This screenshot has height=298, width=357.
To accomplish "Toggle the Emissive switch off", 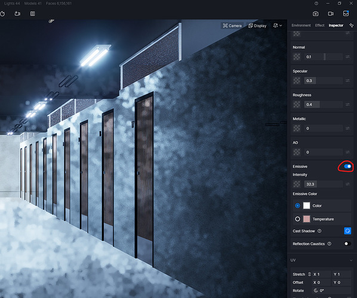I will (x=347, y=166).
